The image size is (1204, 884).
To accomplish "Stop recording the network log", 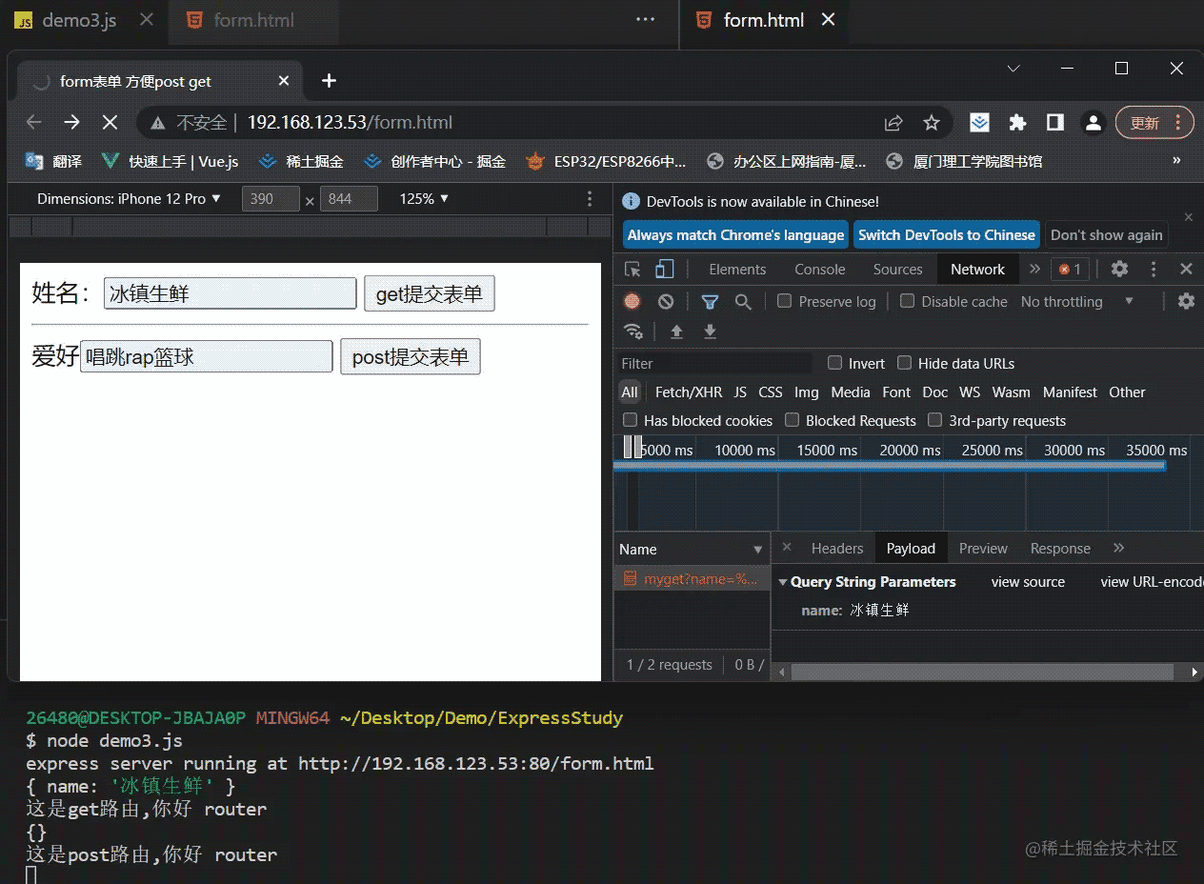I will (x=632, y=301).
